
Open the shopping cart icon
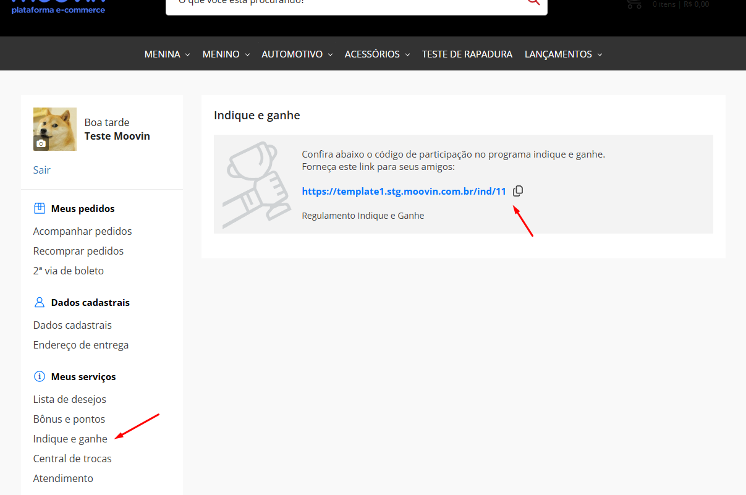click(634, 4)
